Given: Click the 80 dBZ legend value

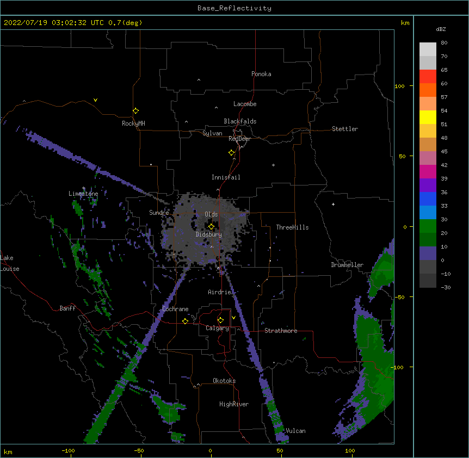Looking at the screenshot, I should [444, 43].
